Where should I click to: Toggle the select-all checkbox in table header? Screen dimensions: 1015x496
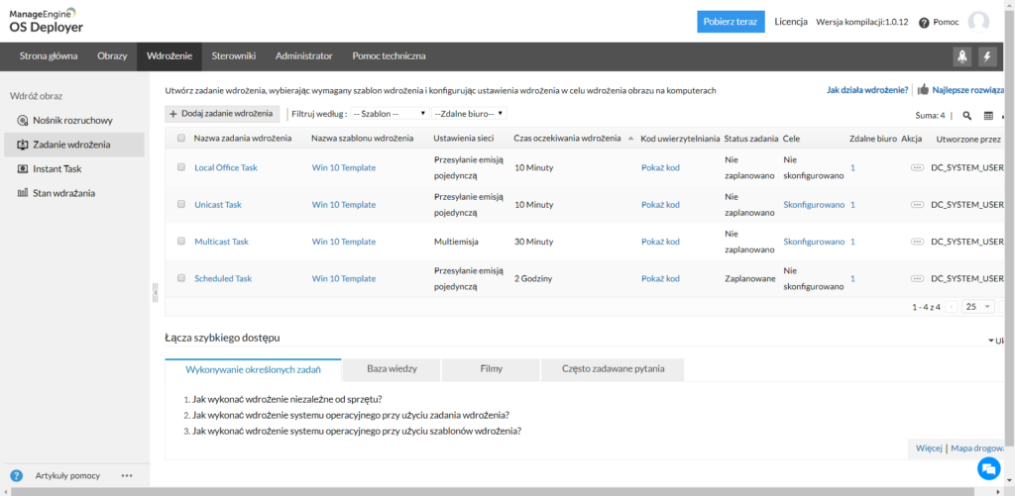click(x=181, y=139)
